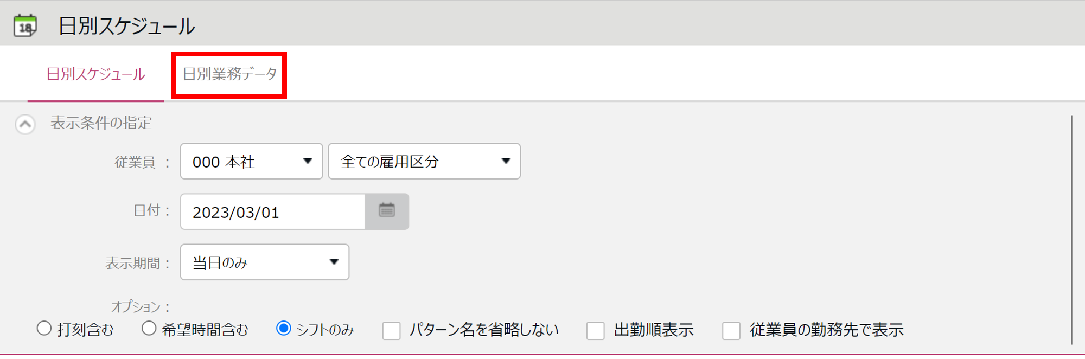Click the オプション label
Image resolution: width=1085 pixels, height=359 pixels.
(137, 307)
